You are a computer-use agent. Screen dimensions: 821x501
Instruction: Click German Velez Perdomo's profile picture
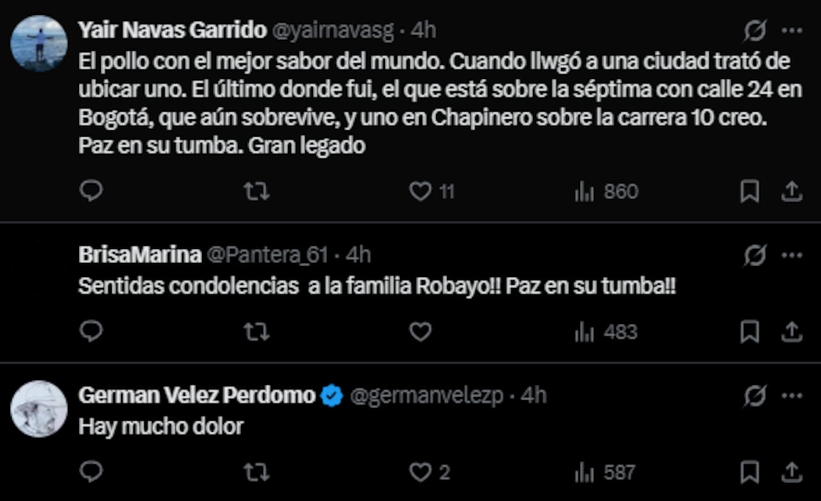[39, 409]
